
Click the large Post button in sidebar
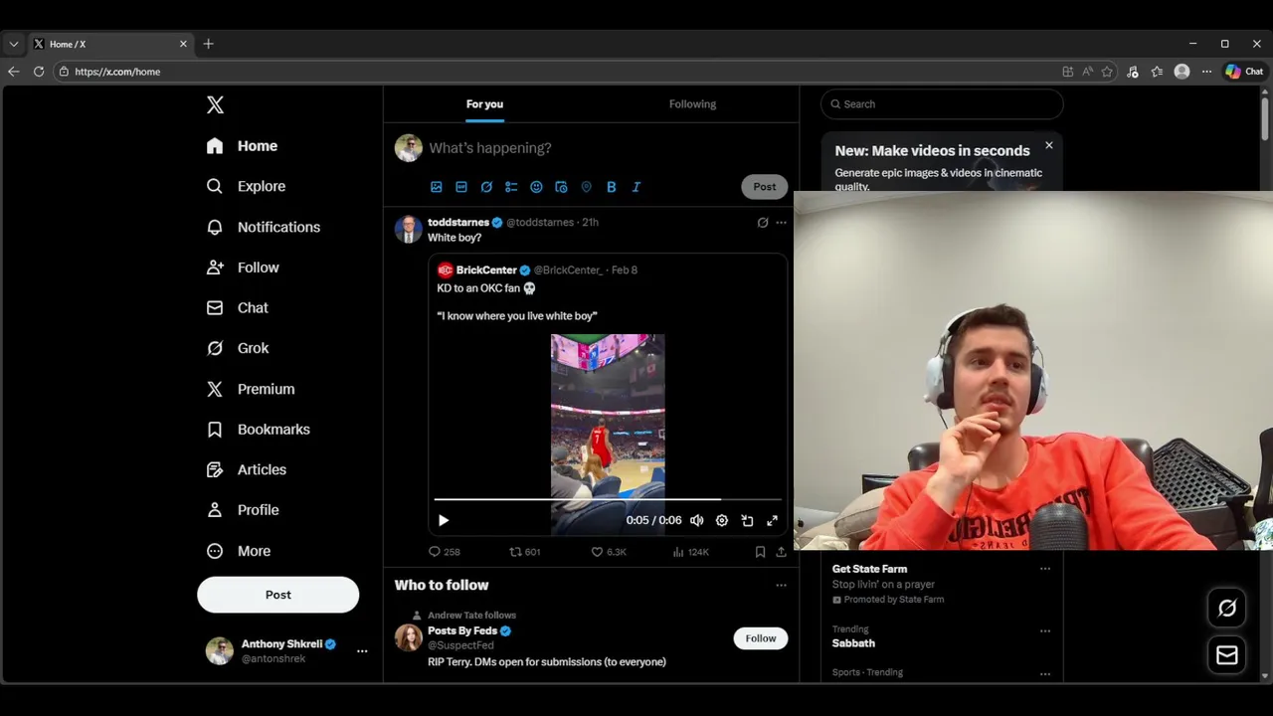pyautogui.click(x=277, y=595)
